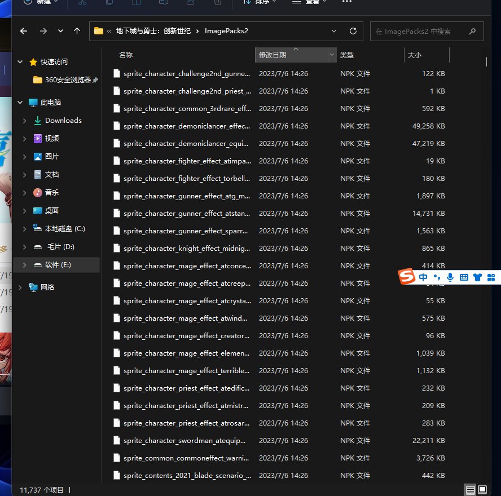Click the vertical scrollbar thumb
This screenshot has width=501, height=496.
tap(486, 61)
